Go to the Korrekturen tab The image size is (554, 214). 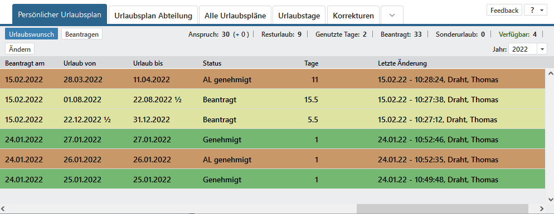pyautogui.click(x=353, y=16)
